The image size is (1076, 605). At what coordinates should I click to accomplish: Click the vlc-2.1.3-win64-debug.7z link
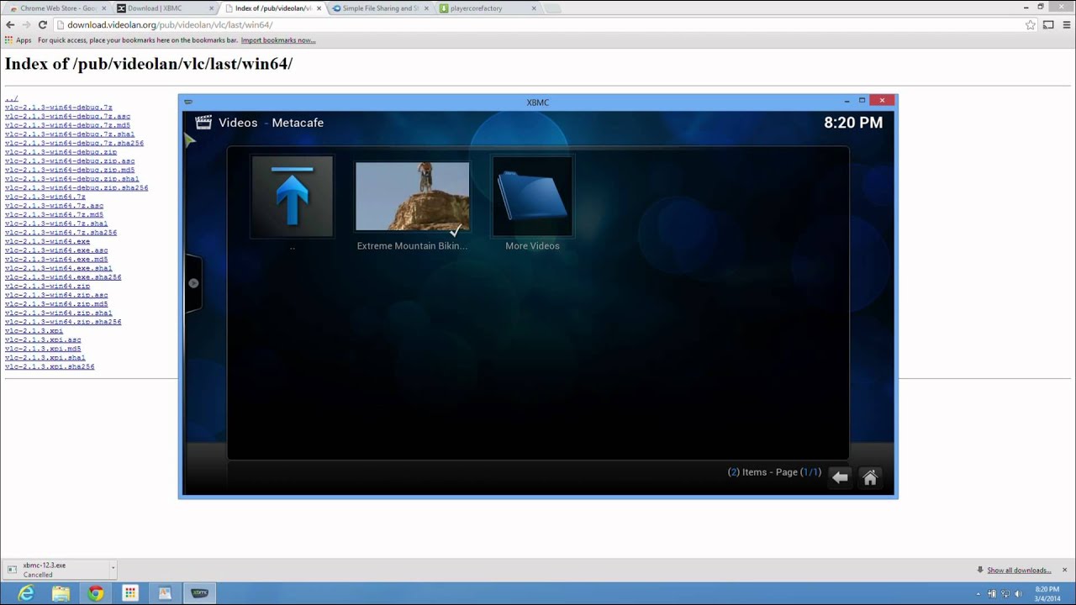pos(59,108)
